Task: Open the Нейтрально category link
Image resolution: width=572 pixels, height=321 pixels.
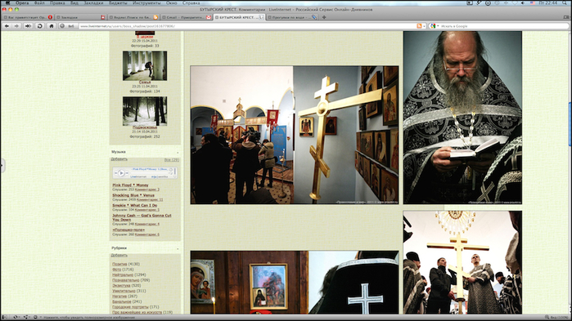Action: point(123,275)
